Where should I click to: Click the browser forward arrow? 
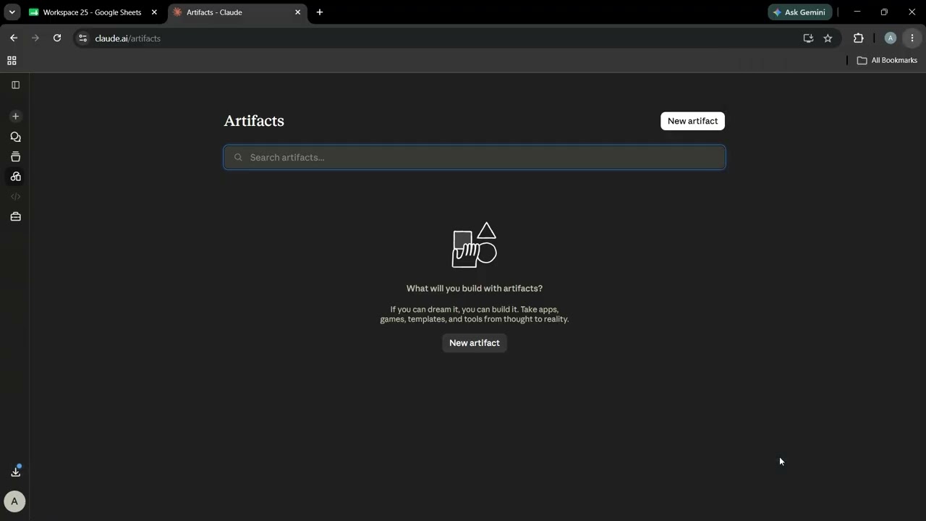35,38
